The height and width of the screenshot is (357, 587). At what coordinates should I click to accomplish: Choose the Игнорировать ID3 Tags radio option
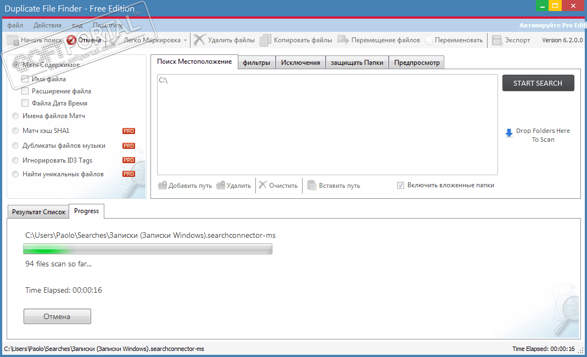click(x=15, y=160)
